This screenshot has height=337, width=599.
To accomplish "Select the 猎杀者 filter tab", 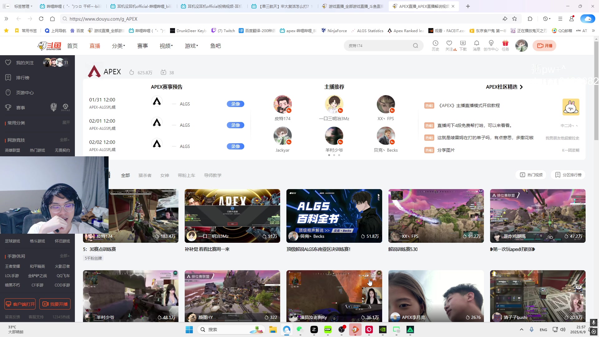I will pyautogui.click(x=145, y=175).
